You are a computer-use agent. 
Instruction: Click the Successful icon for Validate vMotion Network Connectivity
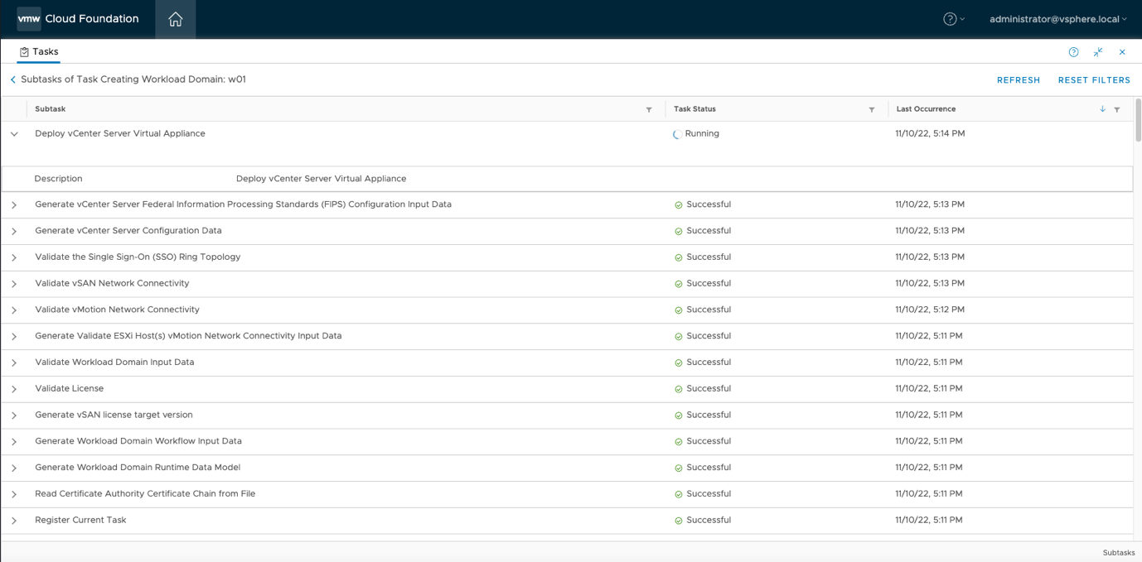point(679,310)
